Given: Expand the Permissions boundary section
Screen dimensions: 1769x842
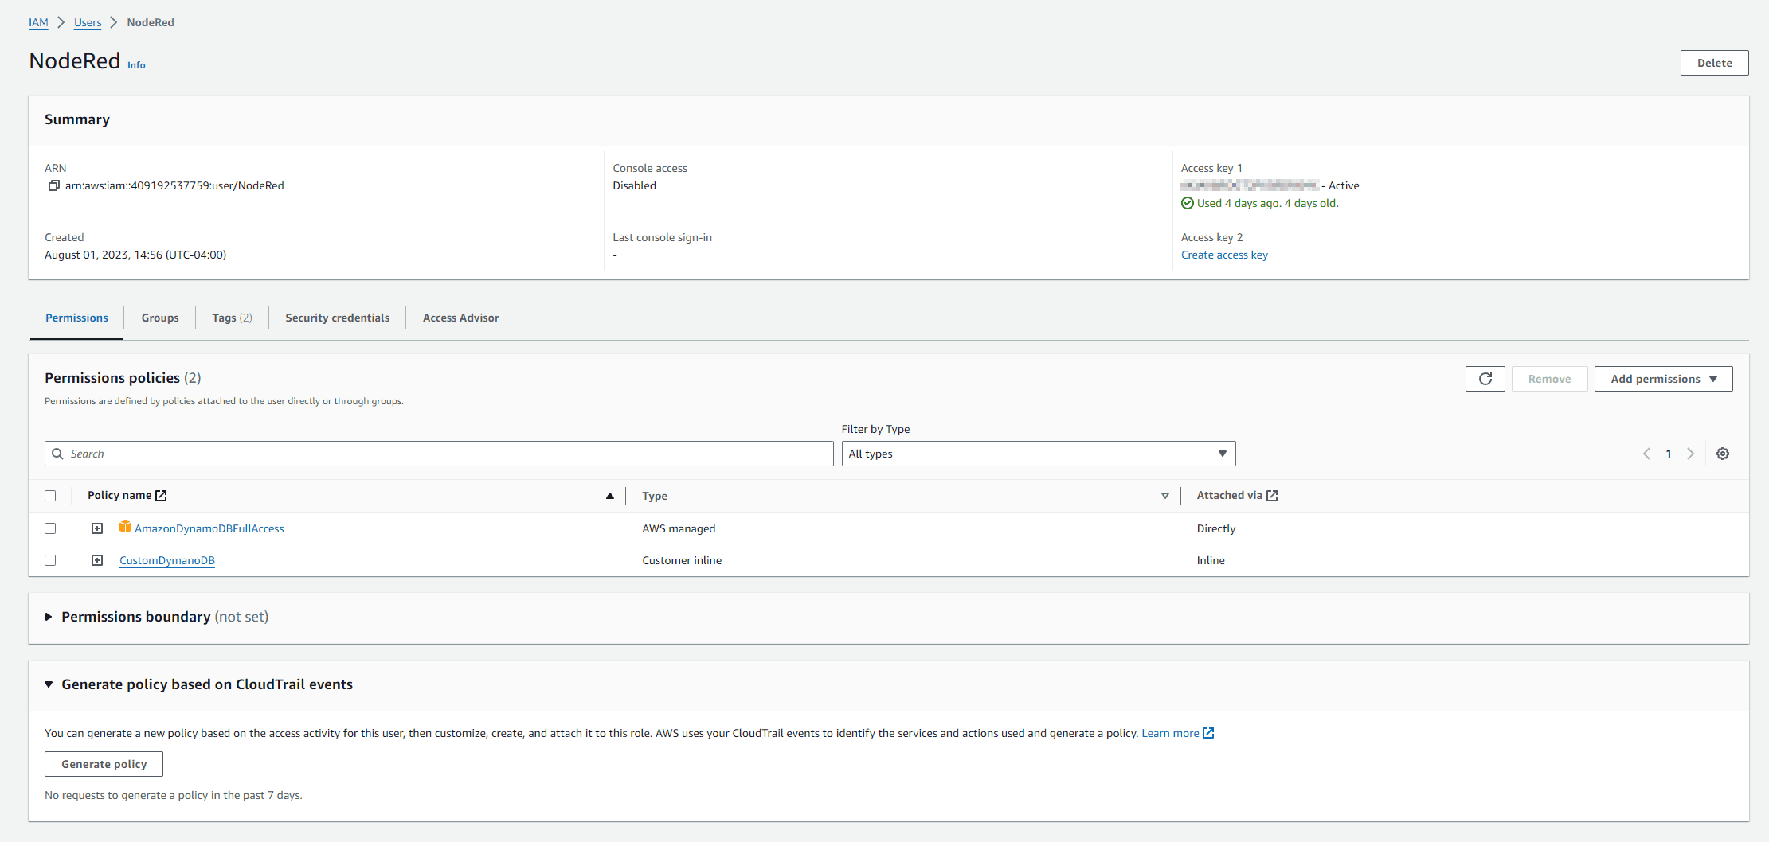Looking at the screenshot, I should tap(49, 617).
